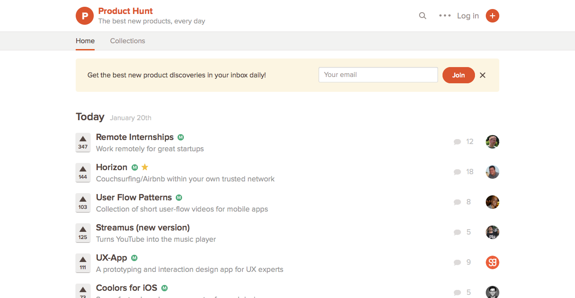Click the star badge next to Horizon
The height and width of the screenshot is (298, 575).
coord(144,167)
